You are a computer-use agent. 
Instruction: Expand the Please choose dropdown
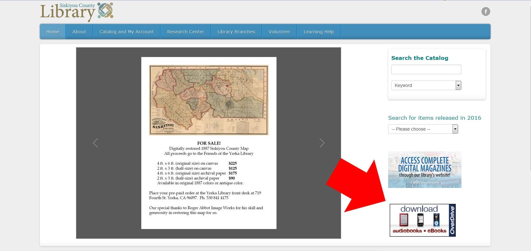point(423,129)
